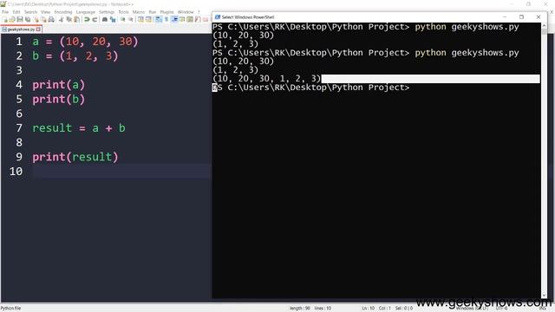Minimize the PowerShell window
Viewport: 555px width, 312px height.
point(505,17)
